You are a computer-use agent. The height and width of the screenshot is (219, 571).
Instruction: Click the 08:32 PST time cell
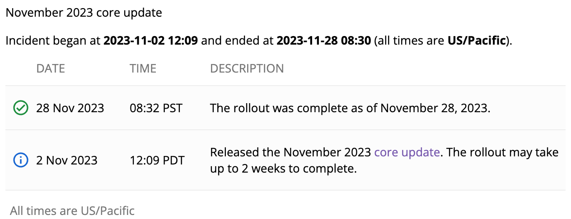(156, 108)
